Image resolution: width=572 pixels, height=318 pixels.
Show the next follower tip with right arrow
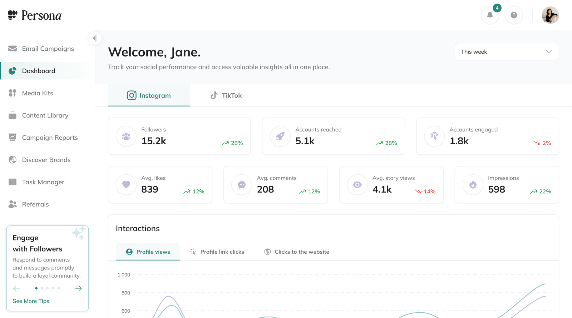pyautogui.click(x=78, y=288)
